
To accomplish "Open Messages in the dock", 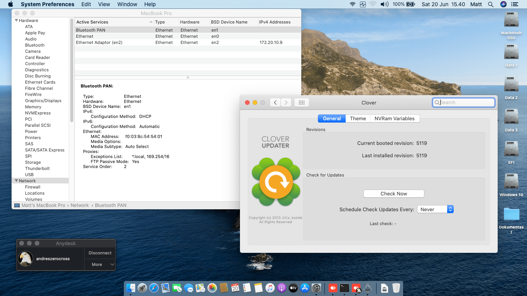I will pyautogui.click(x=189, y=288).
